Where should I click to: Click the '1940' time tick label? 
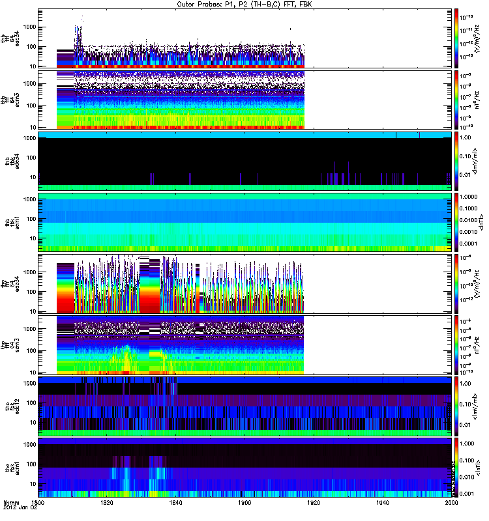(383, 502)
